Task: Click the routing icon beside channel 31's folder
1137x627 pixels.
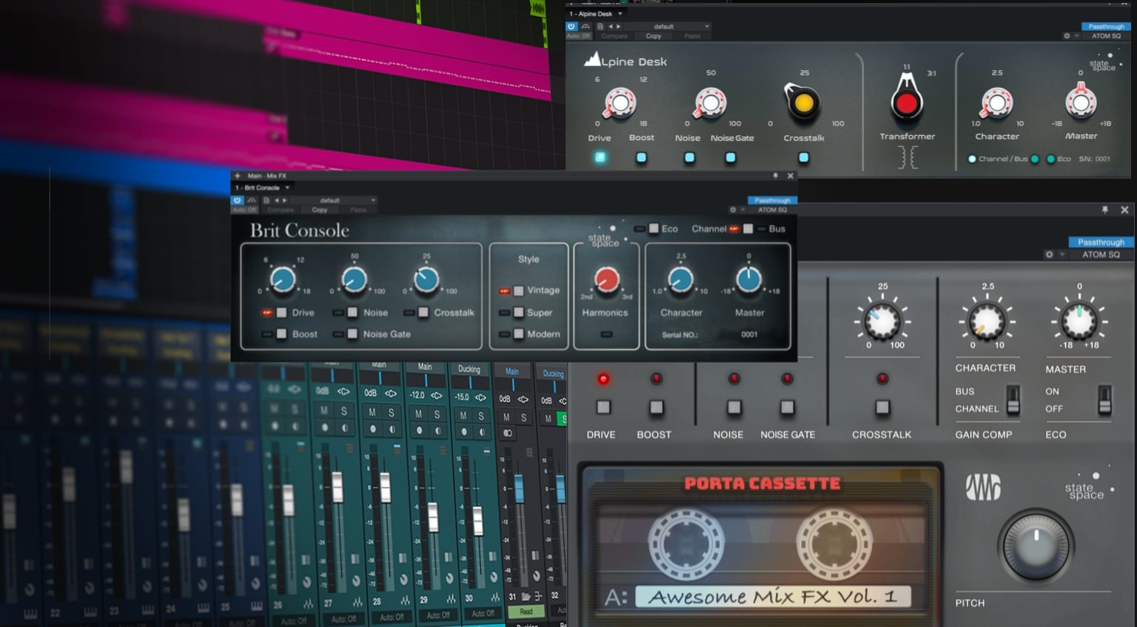Action: click(x=537, y=596)
